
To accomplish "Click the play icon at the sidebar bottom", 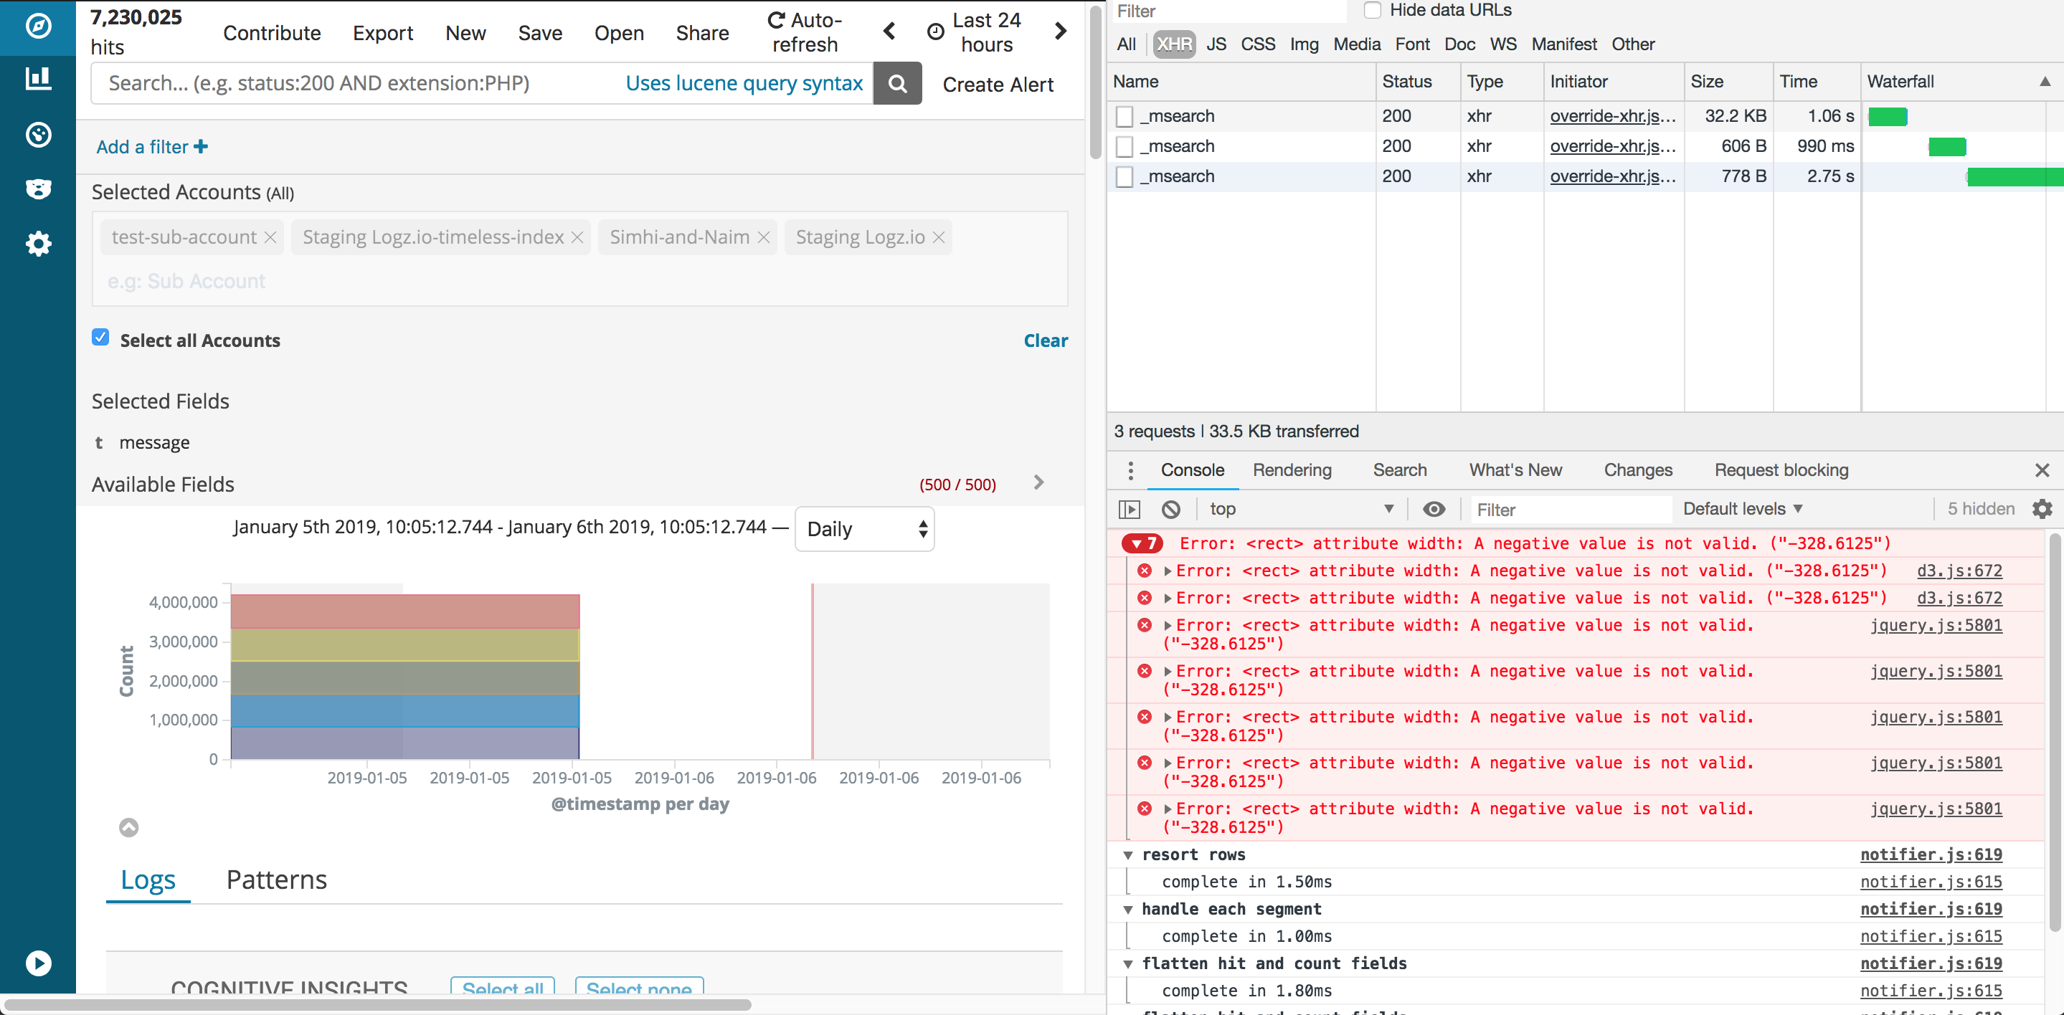I will 37,963.
